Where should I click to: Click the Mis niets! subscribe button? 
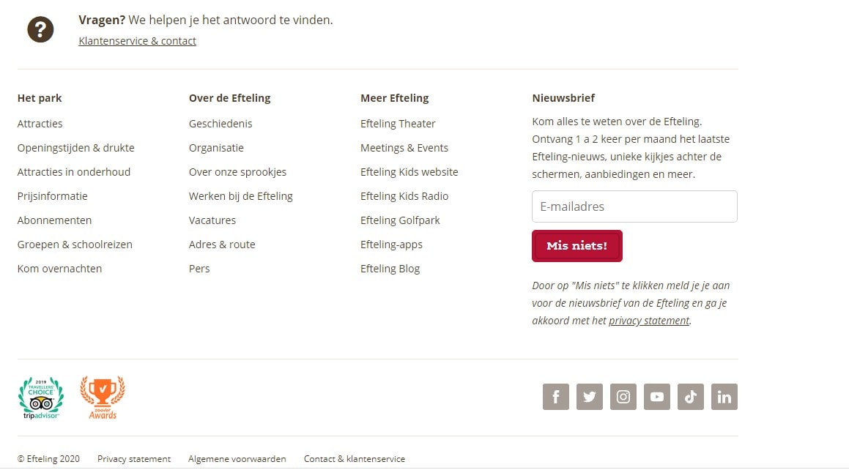tap(577, 245)
